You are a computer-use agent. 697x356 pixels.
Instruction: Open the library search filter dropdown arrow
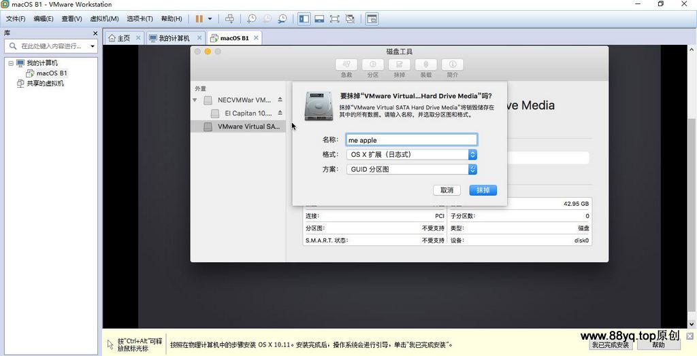point(93,46)
